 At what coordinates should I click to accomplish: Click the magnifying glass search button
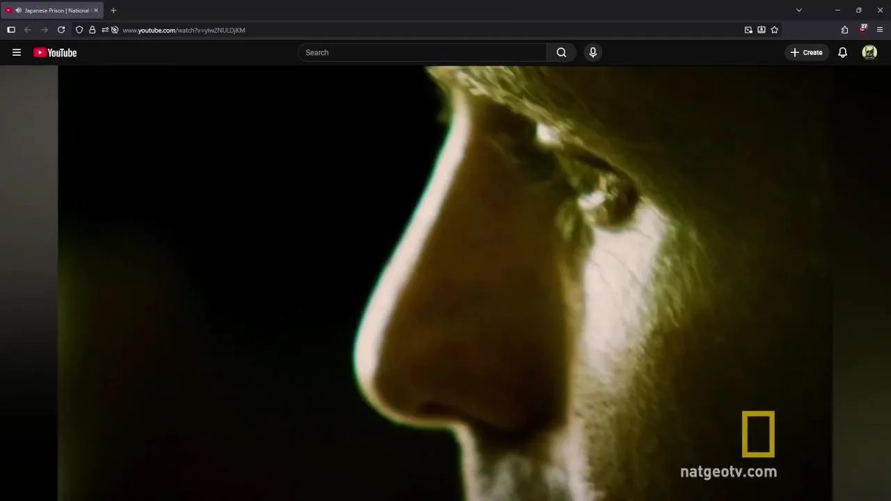(x=562, y=52)
